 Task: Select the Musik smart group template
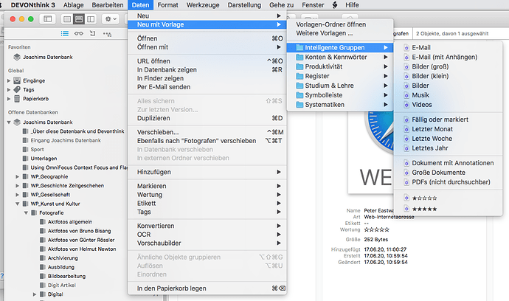pos(448,95)
